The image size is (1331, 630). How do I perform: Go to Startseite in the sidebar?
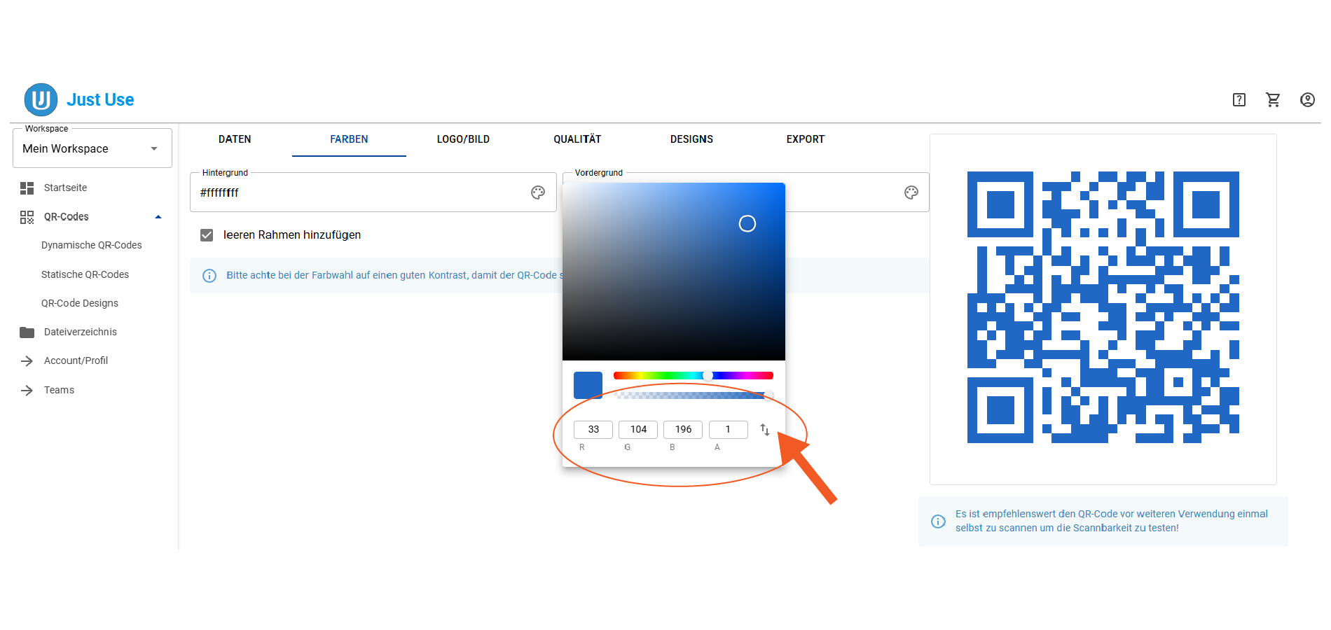tap(65, 188)
